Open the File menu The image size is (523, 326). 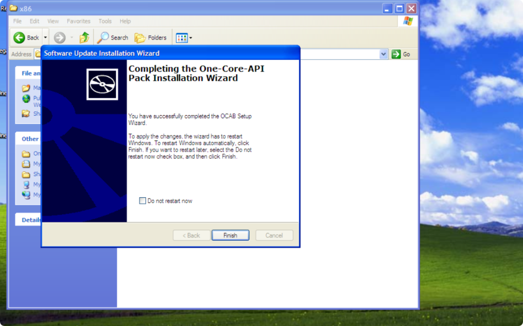(x=17, y=21)
